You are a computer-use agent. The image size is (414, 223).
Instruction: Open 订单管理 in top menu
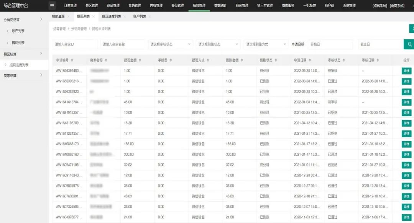pyautogui.click(x=70, y=6)
